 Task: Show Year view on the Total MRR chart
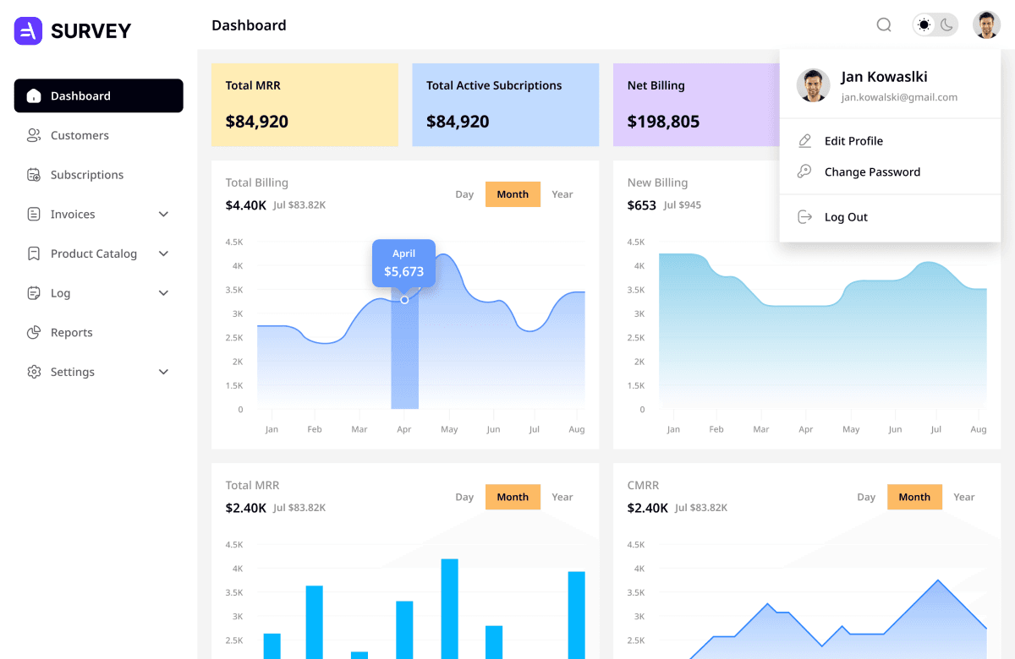click(562, 497)
